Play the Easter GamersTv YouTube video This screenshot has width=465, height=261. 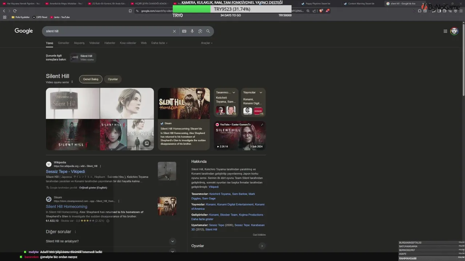click(x=240, y=136)
